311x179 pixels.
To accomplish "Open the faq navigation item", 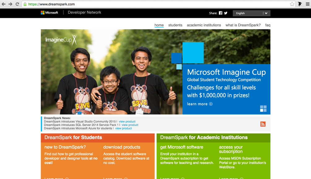I will 268,25.
